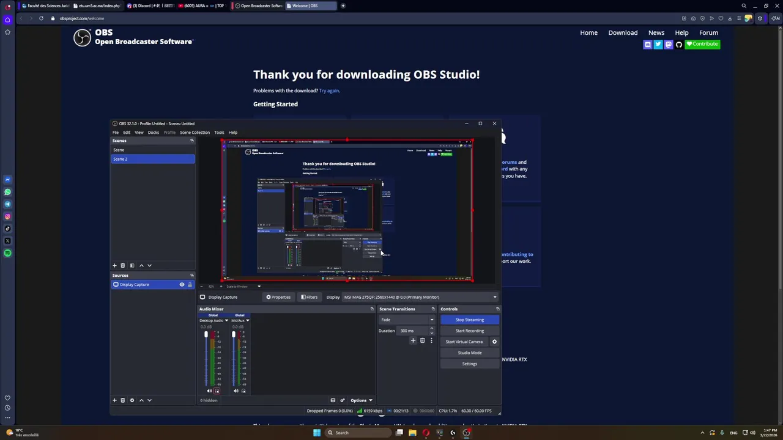Toggle Display Capture lock icon
783x440 pixels.
190,285
